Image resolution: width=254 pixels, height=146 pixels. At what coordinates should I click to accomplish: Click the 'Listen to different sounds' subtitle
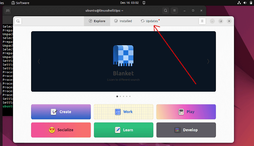coord(123,80)
